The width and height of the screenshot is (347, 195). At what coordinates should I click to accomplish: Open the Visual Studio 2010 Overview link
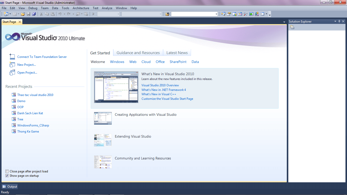pos(160,85)
